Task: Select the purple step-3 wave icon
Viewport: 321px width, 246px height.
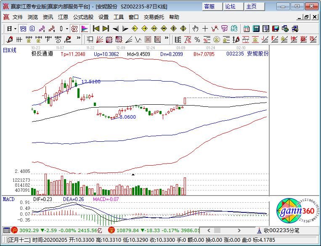Action: tap(42, 29)
